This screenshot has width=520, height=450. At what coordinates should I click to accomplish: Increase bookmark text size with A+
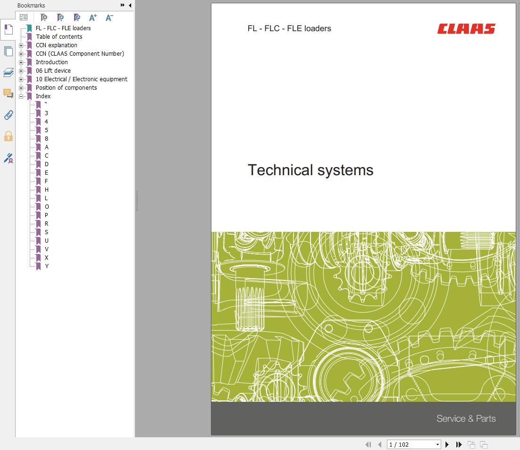pos(92,17)
